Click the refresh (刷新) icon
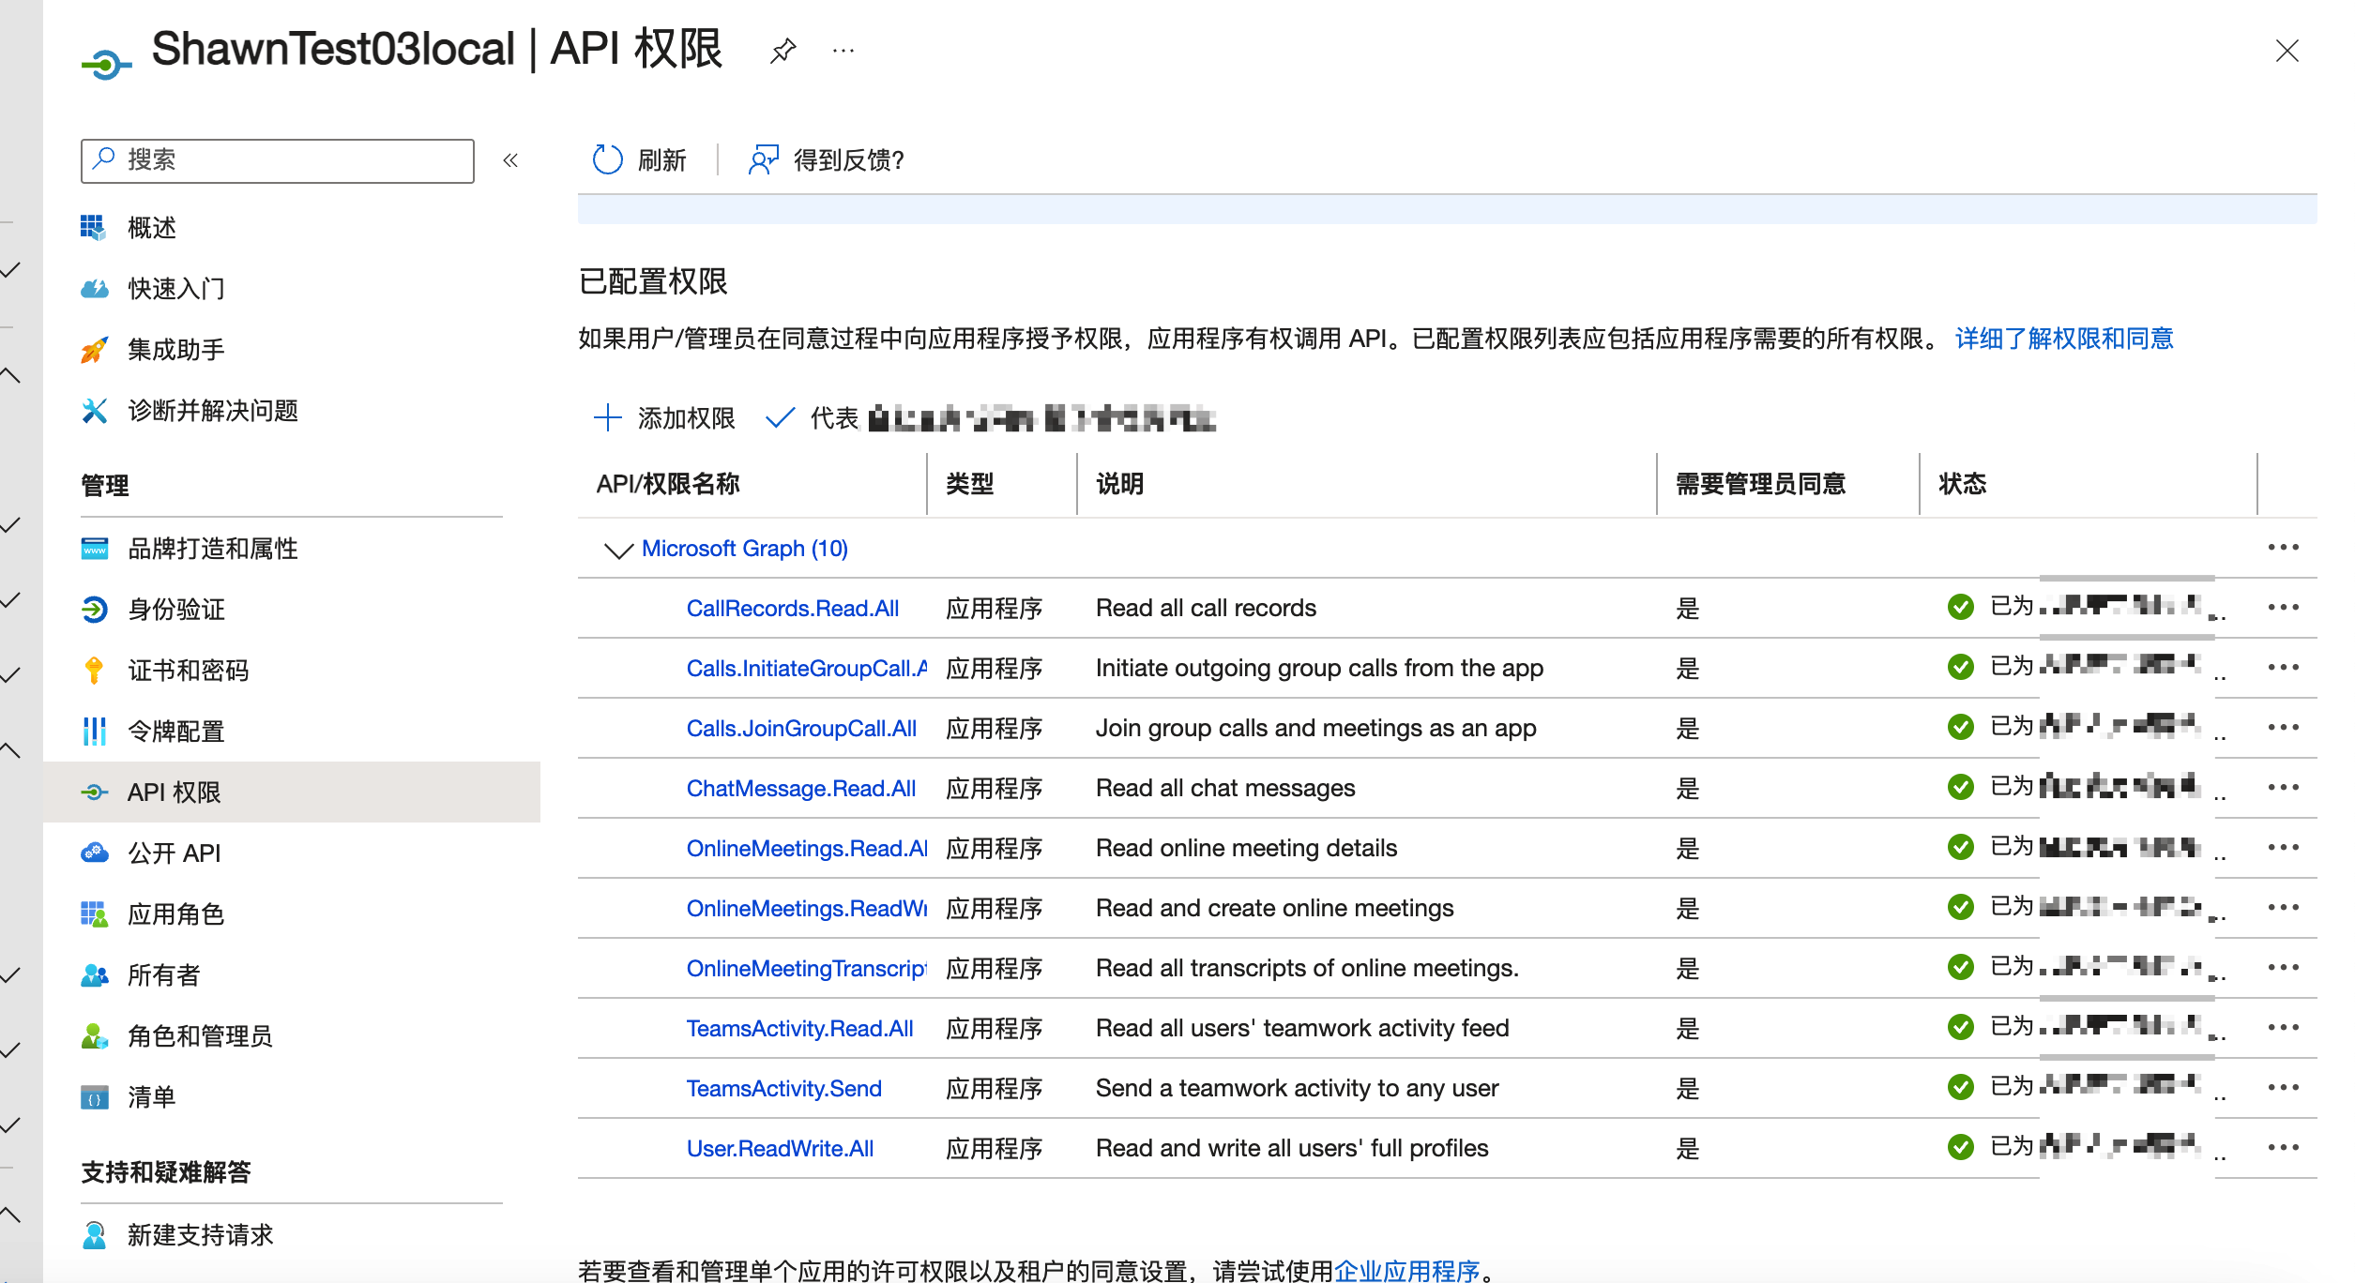Viewport: 2355px width, 1283px height. (607, 159)
